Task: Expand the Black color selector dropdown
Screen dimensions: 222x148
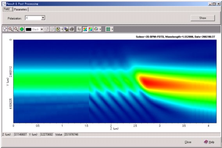Action: pyautogui.click(x=42, y=29)
